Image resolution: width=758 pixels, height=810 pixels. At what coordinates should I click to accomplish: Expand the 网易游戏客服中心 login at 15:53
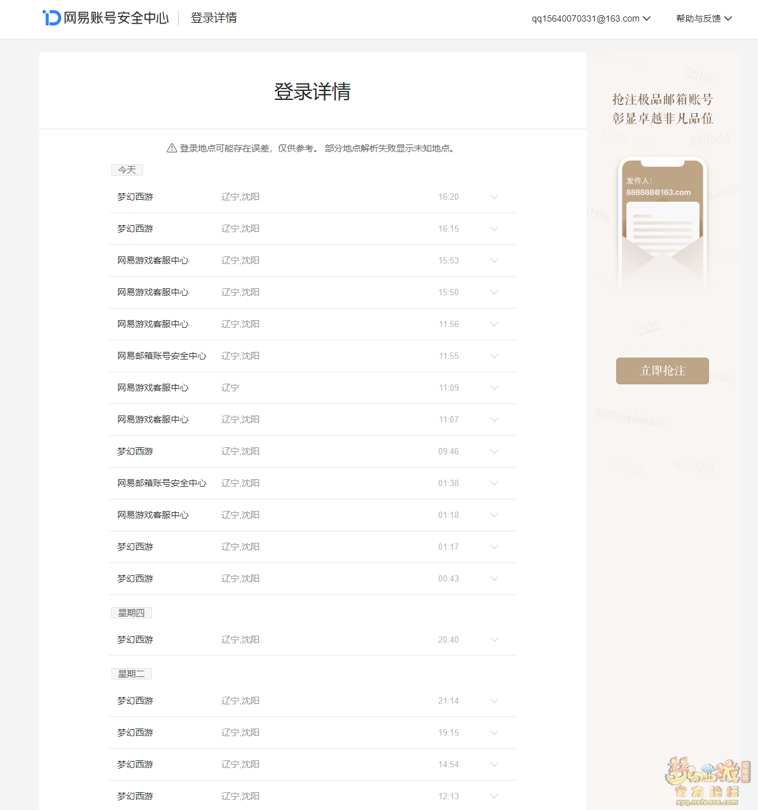(x=494, y=261)
